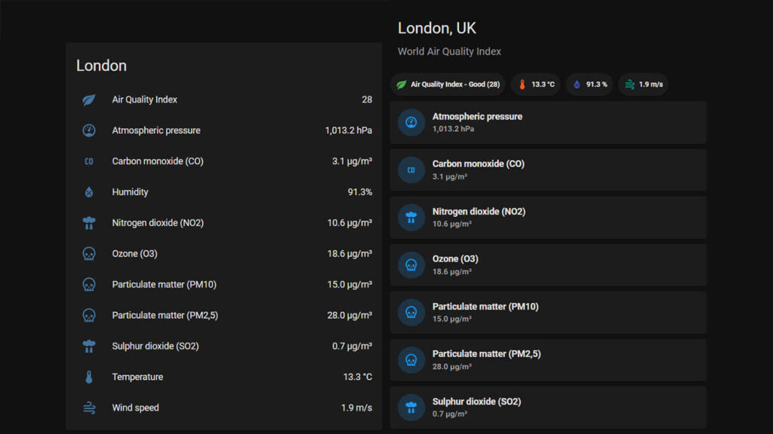Click the round gauge icon on Atmospheric pressure card
The image size is (773, 434).
coord(411,123)
